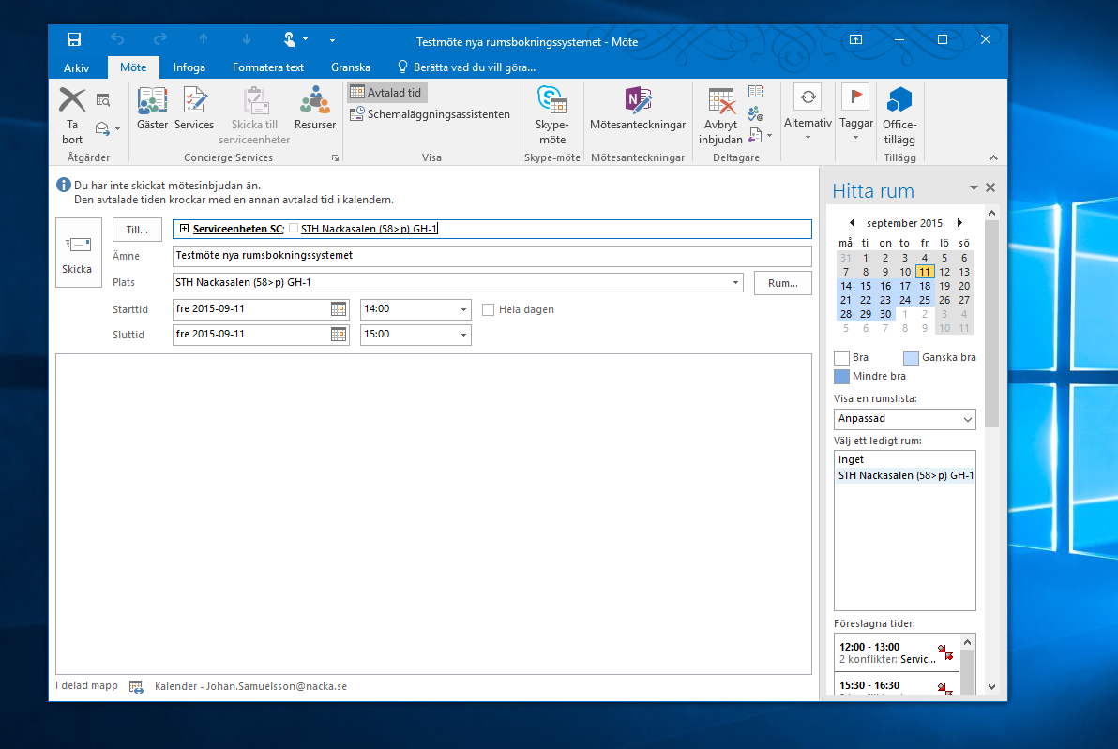The height and width of the screenshot is (749, 1118).
Task: Show the Avtalad tid view
Action: (x=386, y=93)
